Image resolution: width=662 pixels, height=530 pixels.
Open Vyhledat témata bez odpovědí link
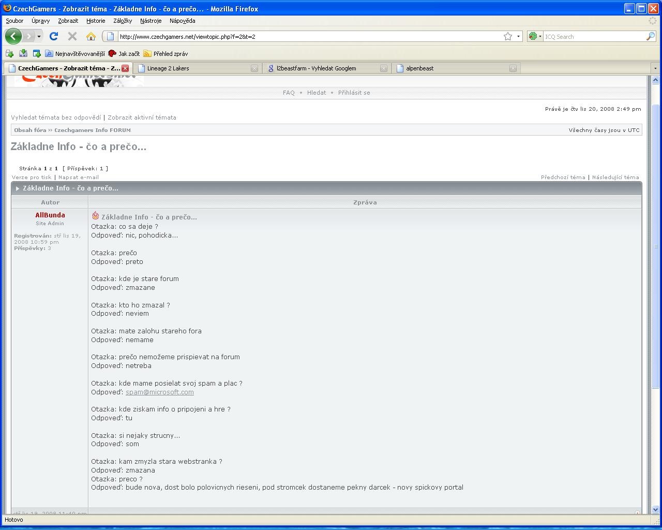[56, 117]
